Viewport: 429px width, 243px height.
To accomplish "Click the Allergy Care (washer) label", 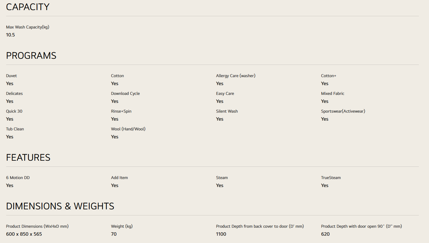I will tap(236, 76).
